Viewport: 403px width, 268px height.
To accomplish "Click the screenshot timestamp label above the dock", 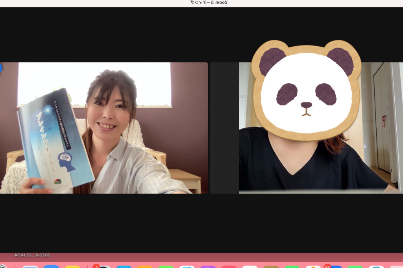I will [x=32, y=255].
